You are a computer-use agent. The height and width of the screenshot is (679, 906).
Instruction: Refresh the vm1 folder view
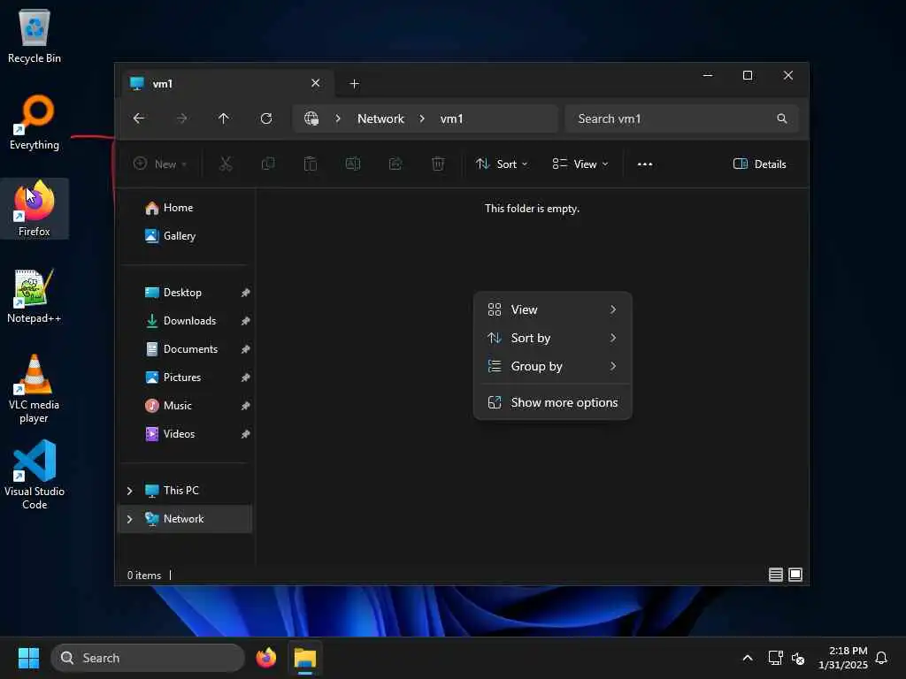pyautogui.click(x=266, y=118)
